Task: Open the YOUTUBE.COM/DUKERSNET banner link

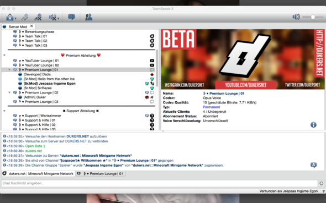Action: (x=245, y=85)
